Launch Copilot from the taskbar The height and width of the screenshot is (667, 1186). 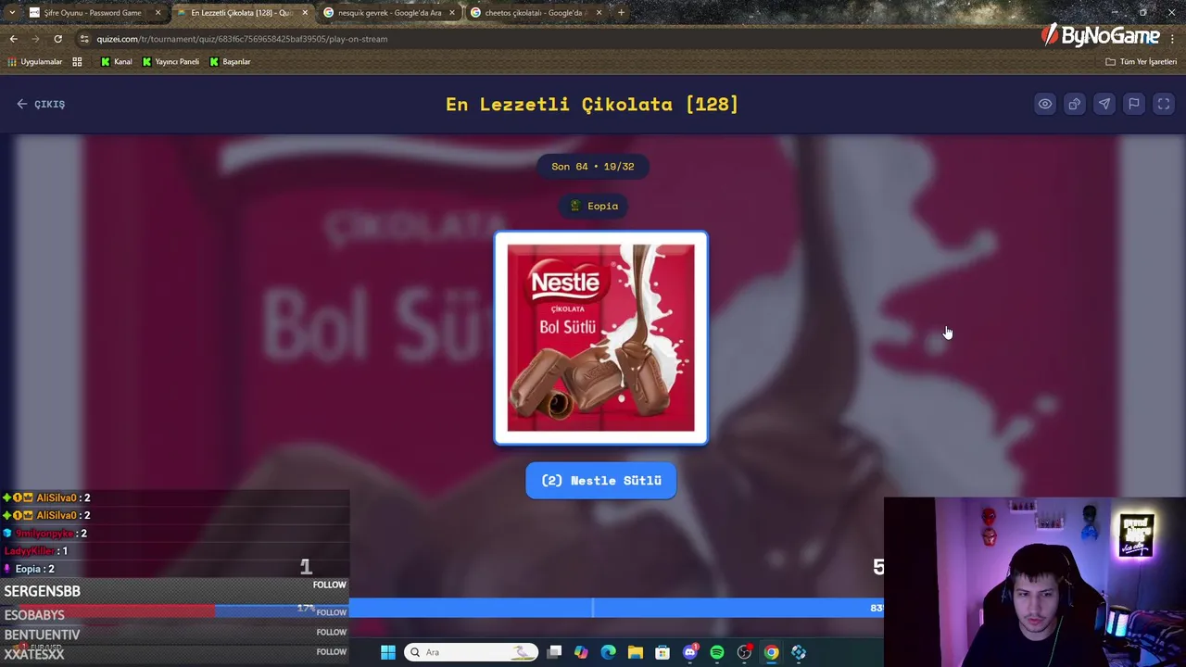click(581, 652)
